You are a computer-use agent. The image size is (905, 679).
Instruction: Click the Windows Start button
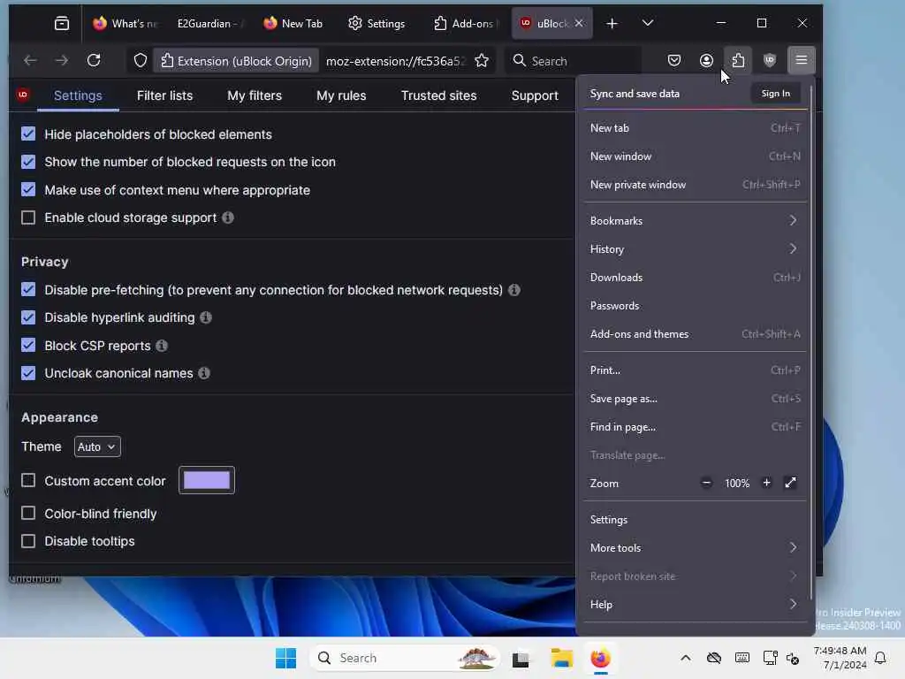285,658
